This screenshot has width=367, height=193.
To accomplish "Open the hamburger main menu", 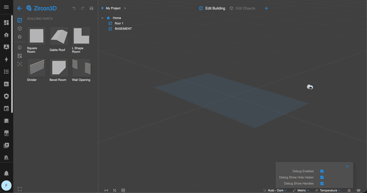I will point(6,7).
